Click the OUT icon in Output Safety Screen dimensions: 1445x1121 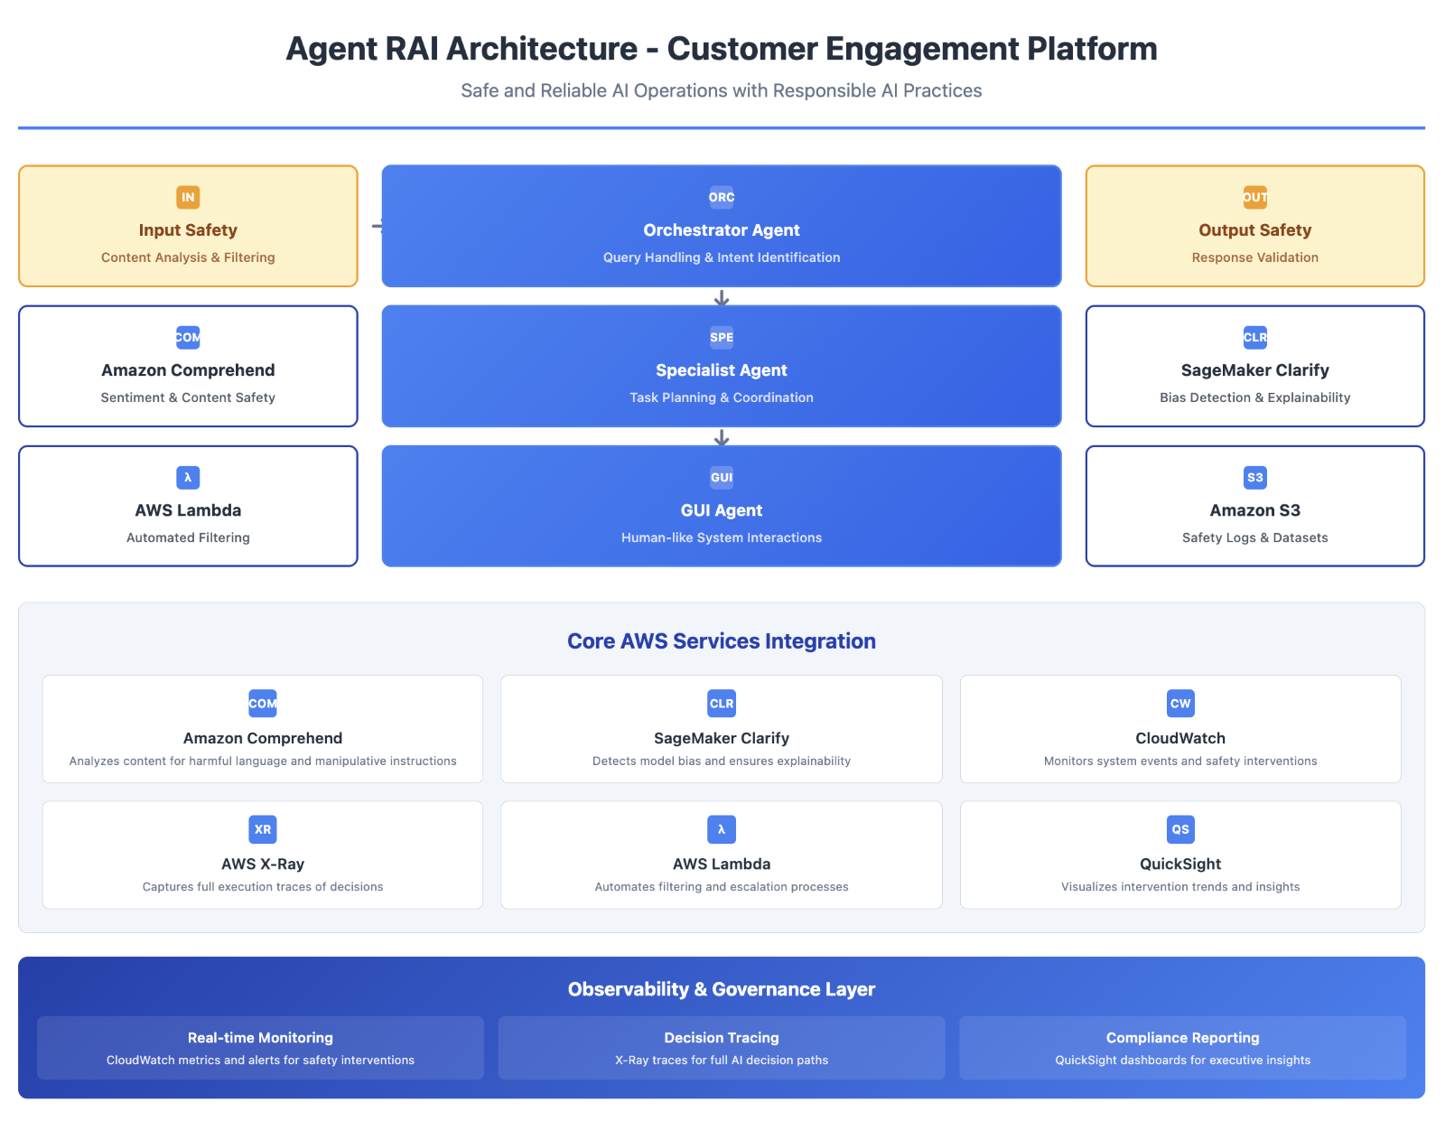coord(1254,197)
